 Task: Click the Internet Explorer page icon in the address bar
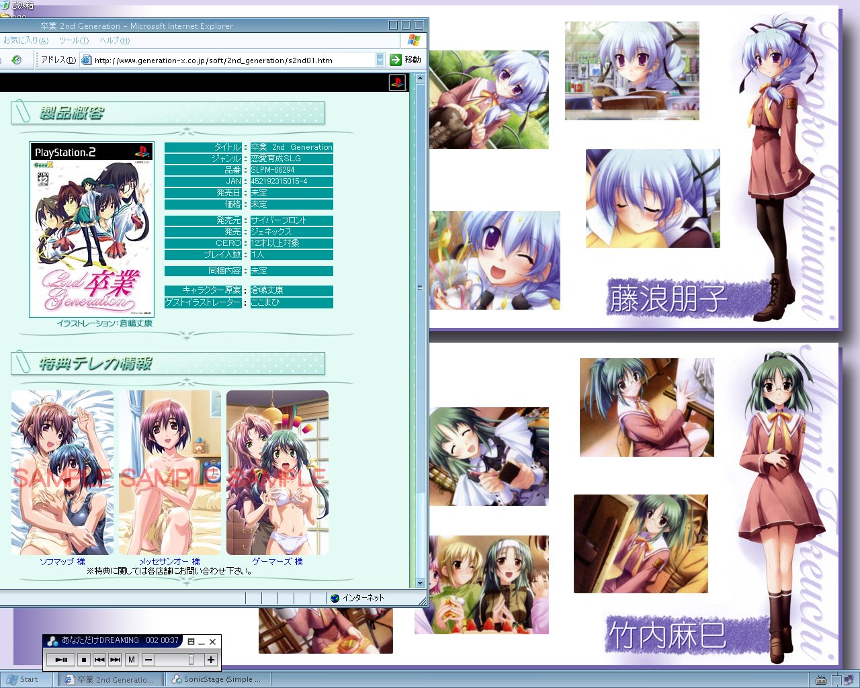[86, 60]
